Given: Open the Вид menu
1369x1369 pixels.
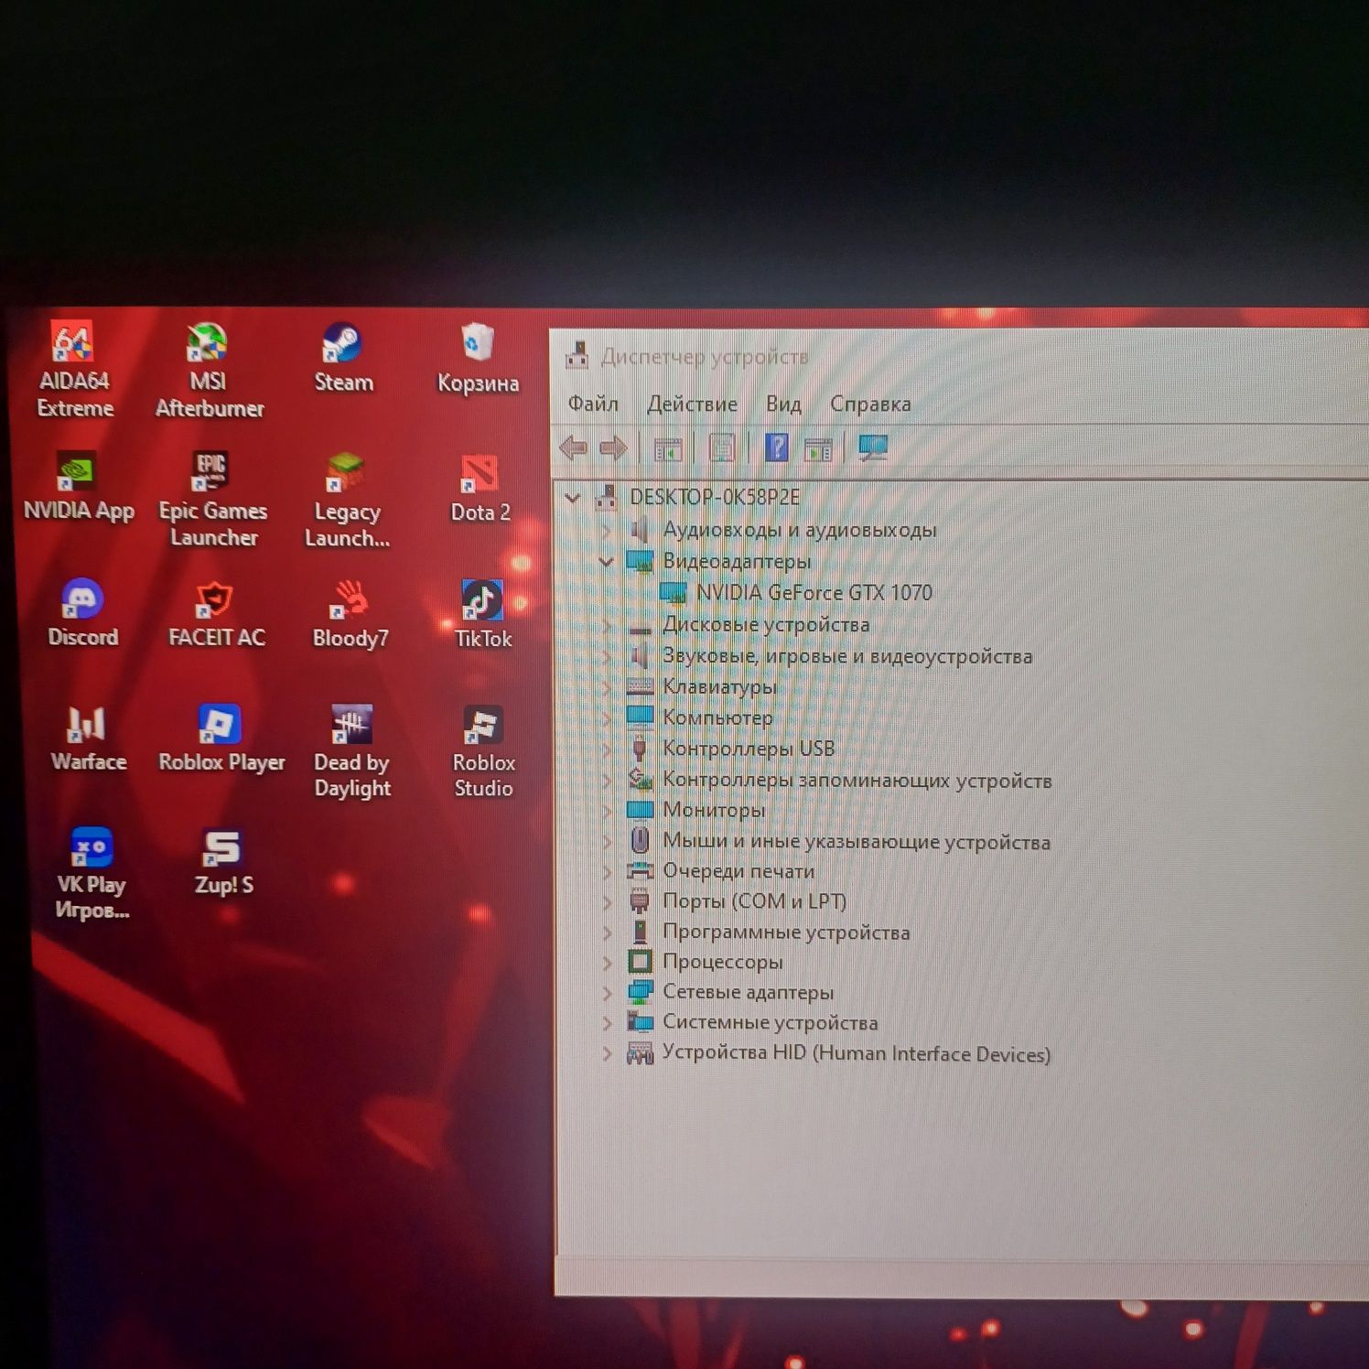Looking at the screenshot, I should [x=783, y=404].
